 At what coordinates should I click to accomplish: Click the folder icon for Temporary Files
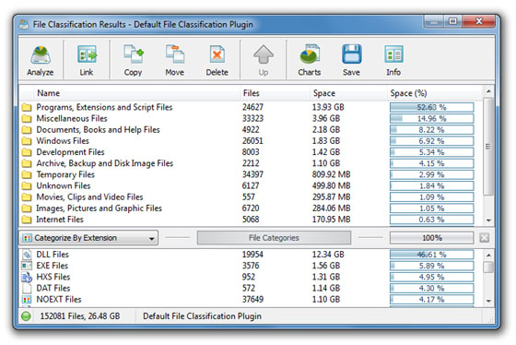click(27, 174)
